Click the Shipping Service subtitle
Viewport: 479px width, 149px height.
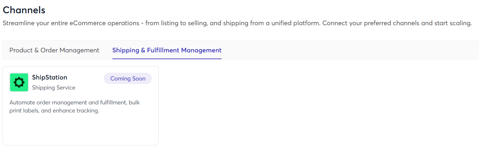(x=54, y=88)
